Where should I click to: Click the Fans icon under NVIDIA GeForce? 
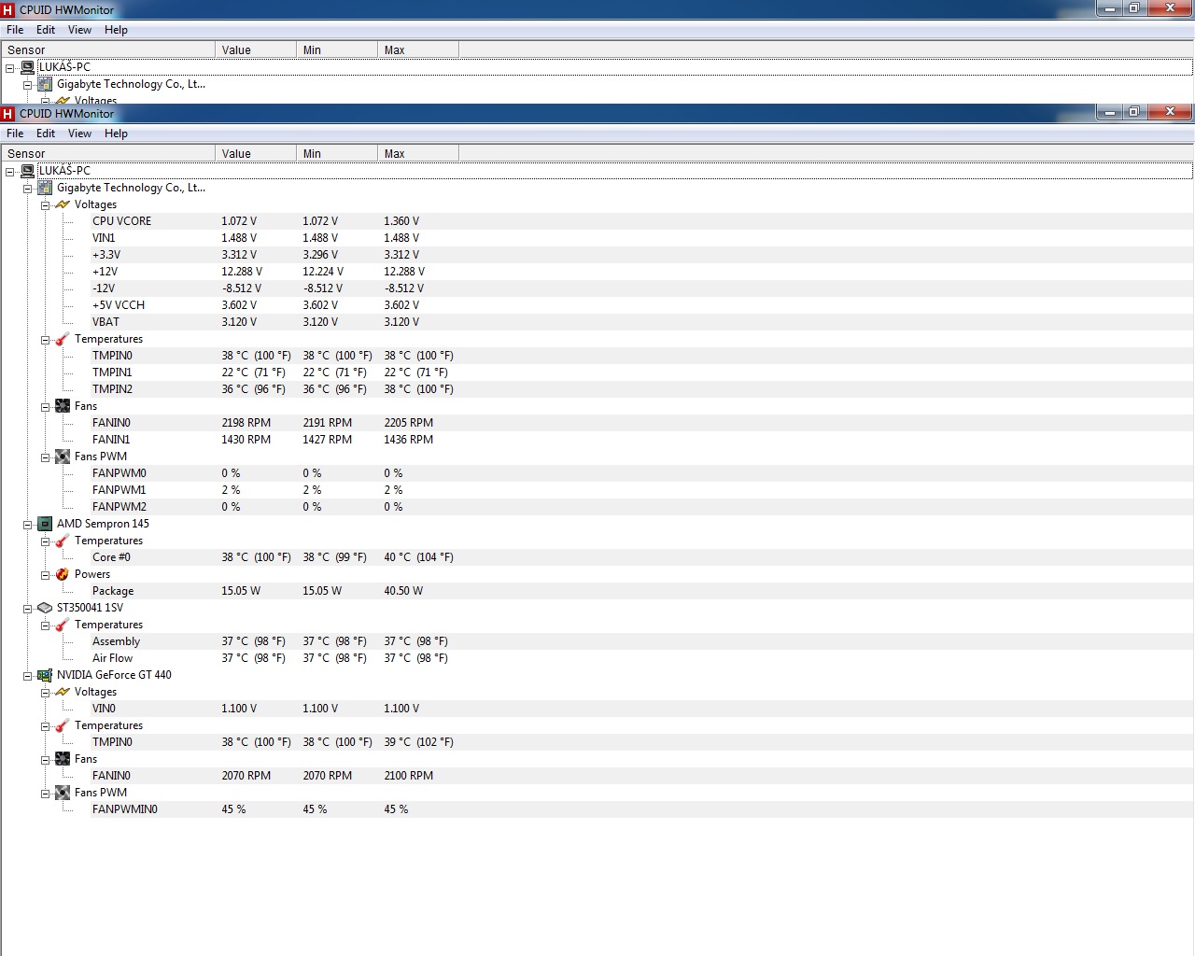[x=63, y=759]
